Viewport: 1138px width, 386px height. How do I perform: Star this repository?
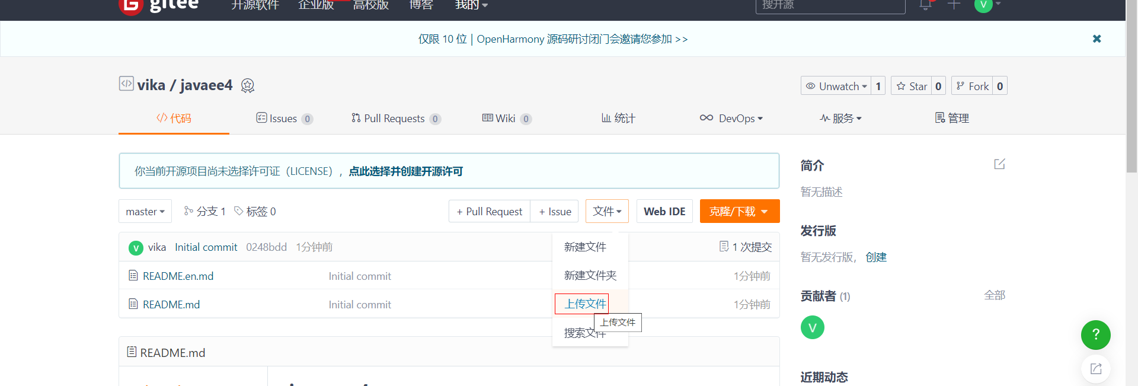pyautogui.click(x=912, y=86)
